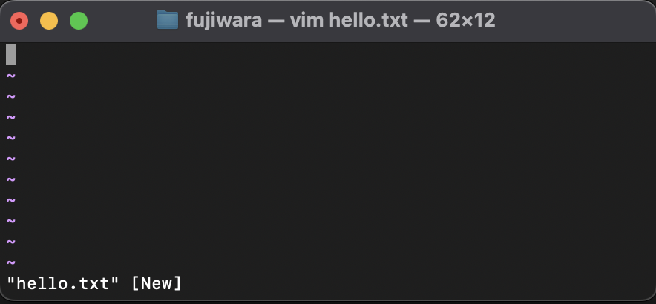Click the gray block cursor on line one
This screenshot has height=304, width=656.
(11, 55)
